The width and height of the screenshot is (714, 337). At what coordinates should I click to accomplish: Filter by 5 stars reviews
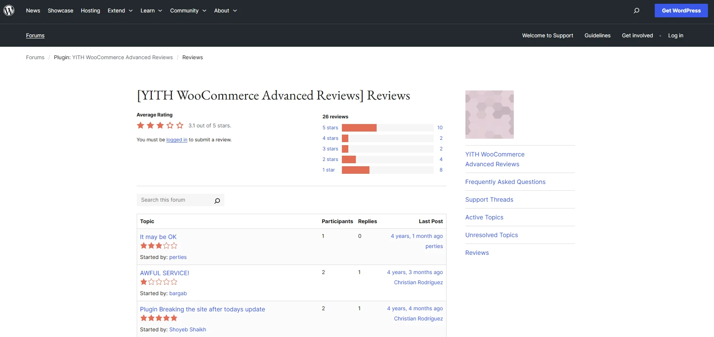coord(330,128)
